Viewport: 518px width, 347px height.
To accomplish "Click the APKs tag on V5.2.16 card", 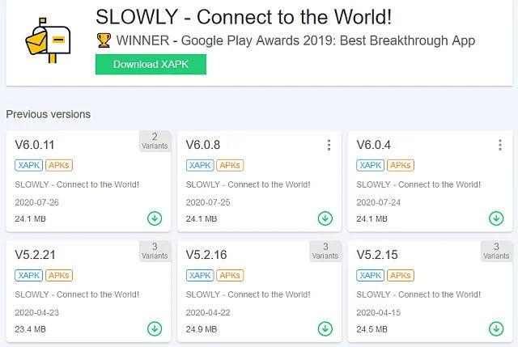I will tap(230, 275).
